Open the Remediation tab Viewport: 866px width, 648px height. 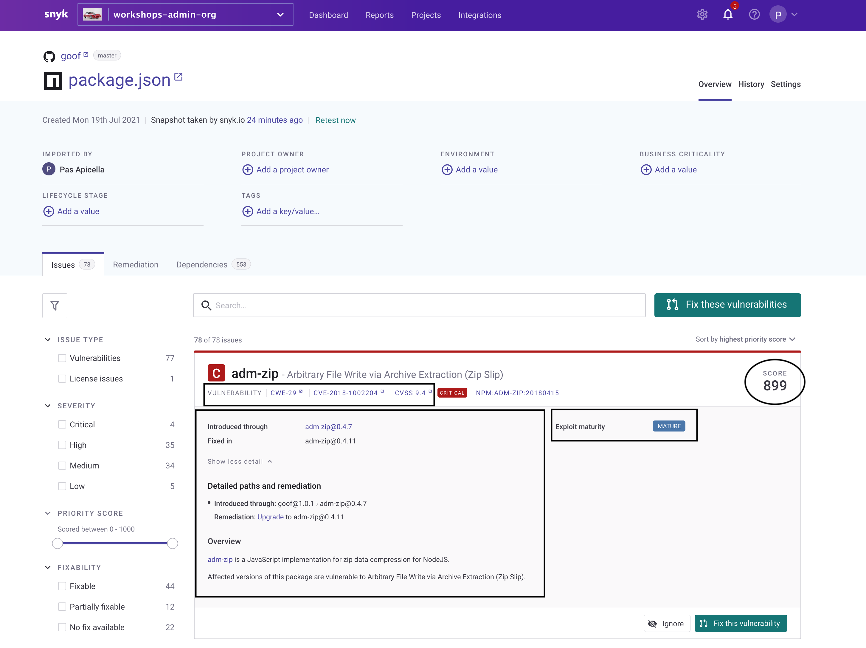(136, 264)
